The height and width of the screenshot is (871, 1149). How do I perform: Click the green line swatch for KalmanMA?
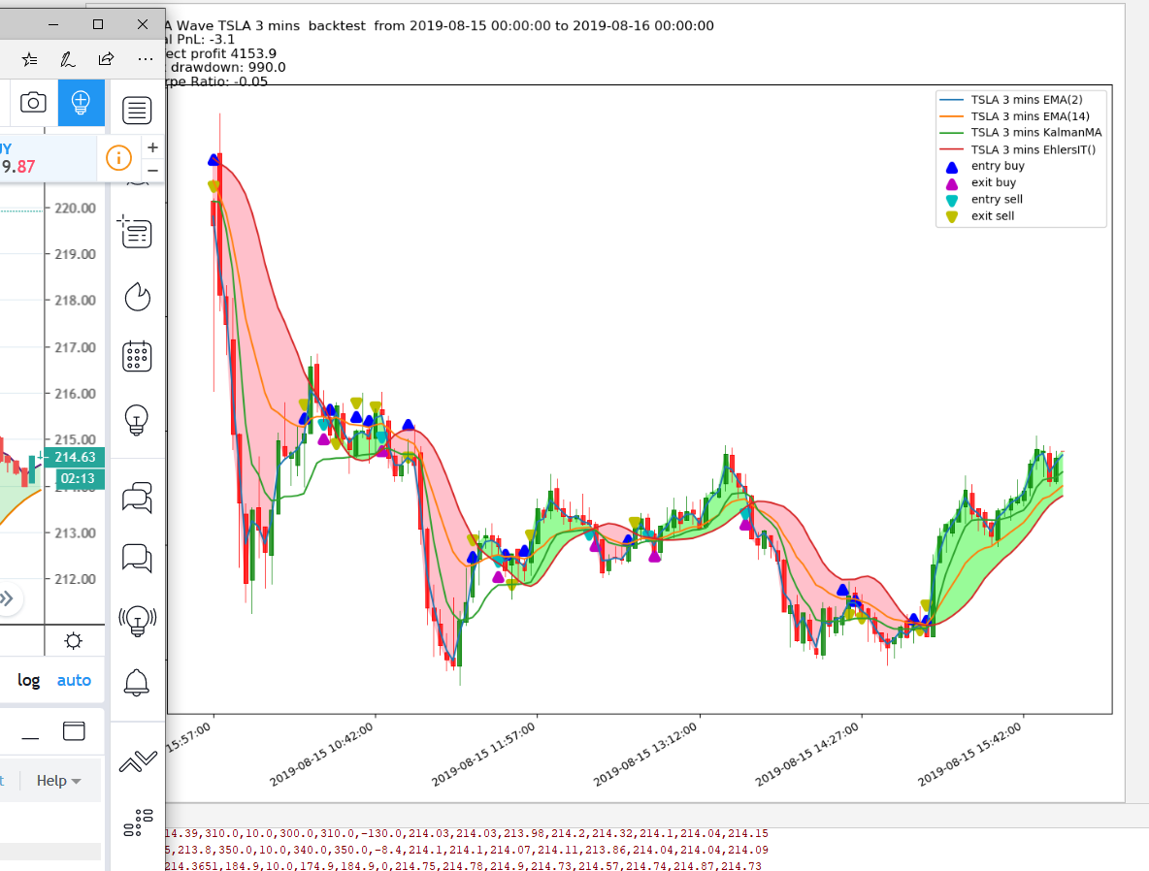(x=951, y=133)
